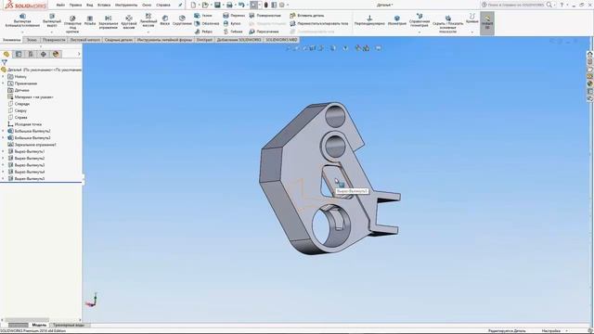
Task: Open Reference Geometry (Справочная геометрия)
Action: [x=420, y=21]
